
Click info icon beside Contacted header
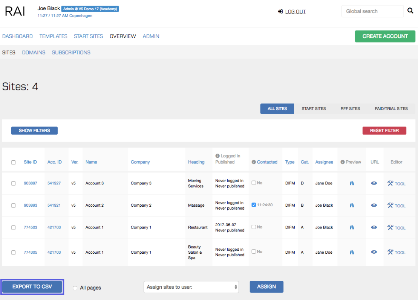click(254, 162)
